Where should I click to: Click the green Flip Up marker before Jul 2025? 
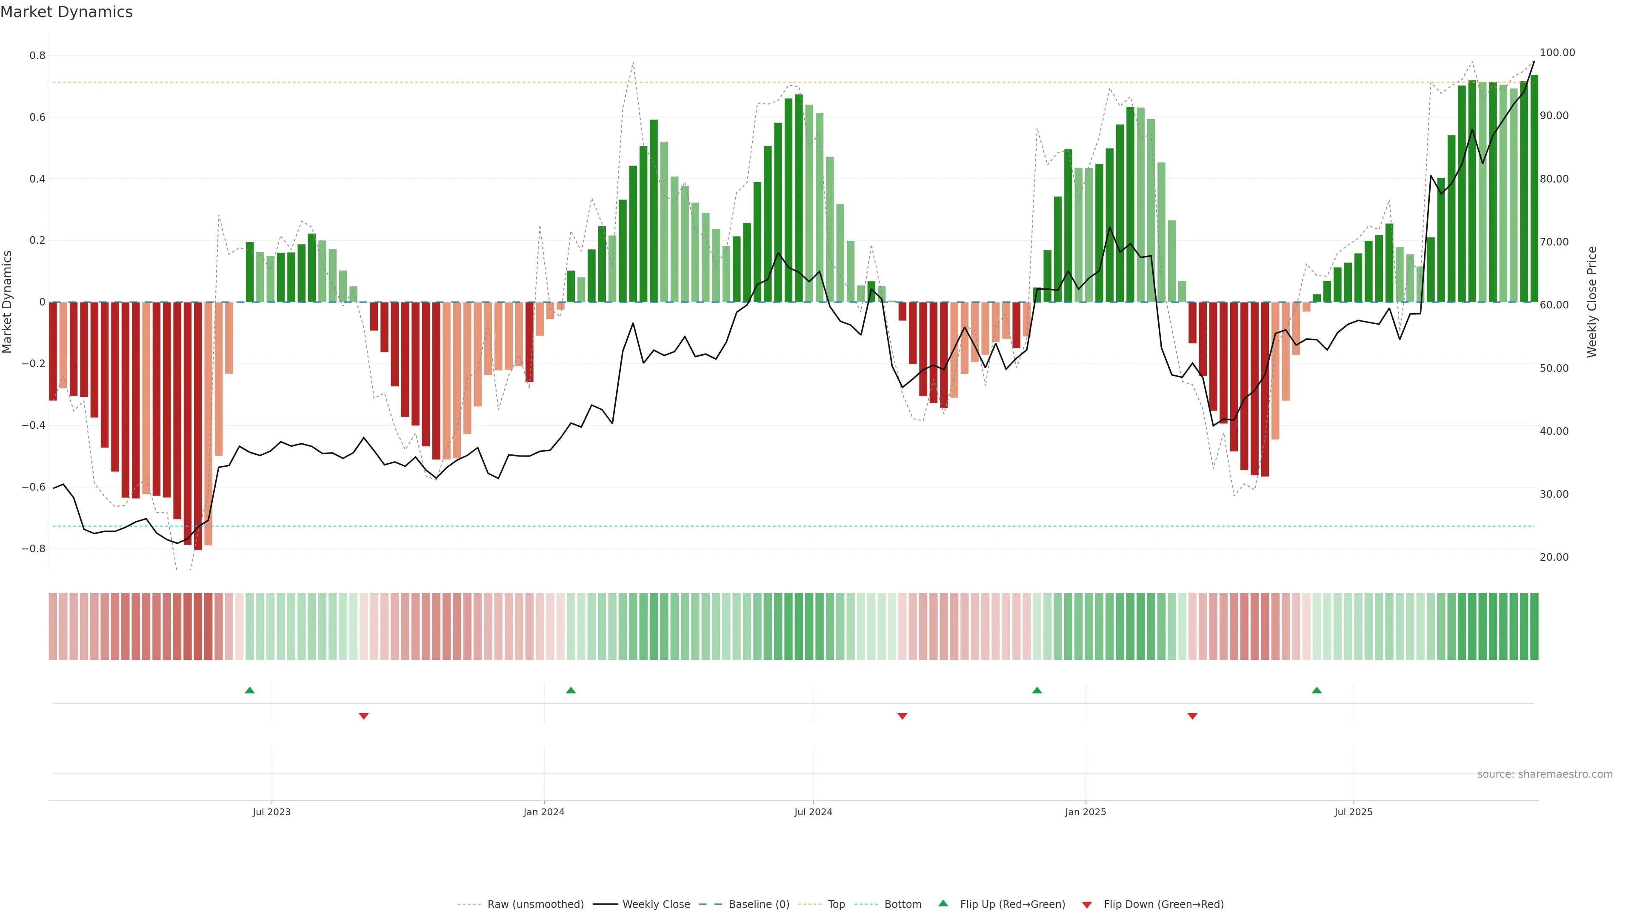pos(1317,690)
